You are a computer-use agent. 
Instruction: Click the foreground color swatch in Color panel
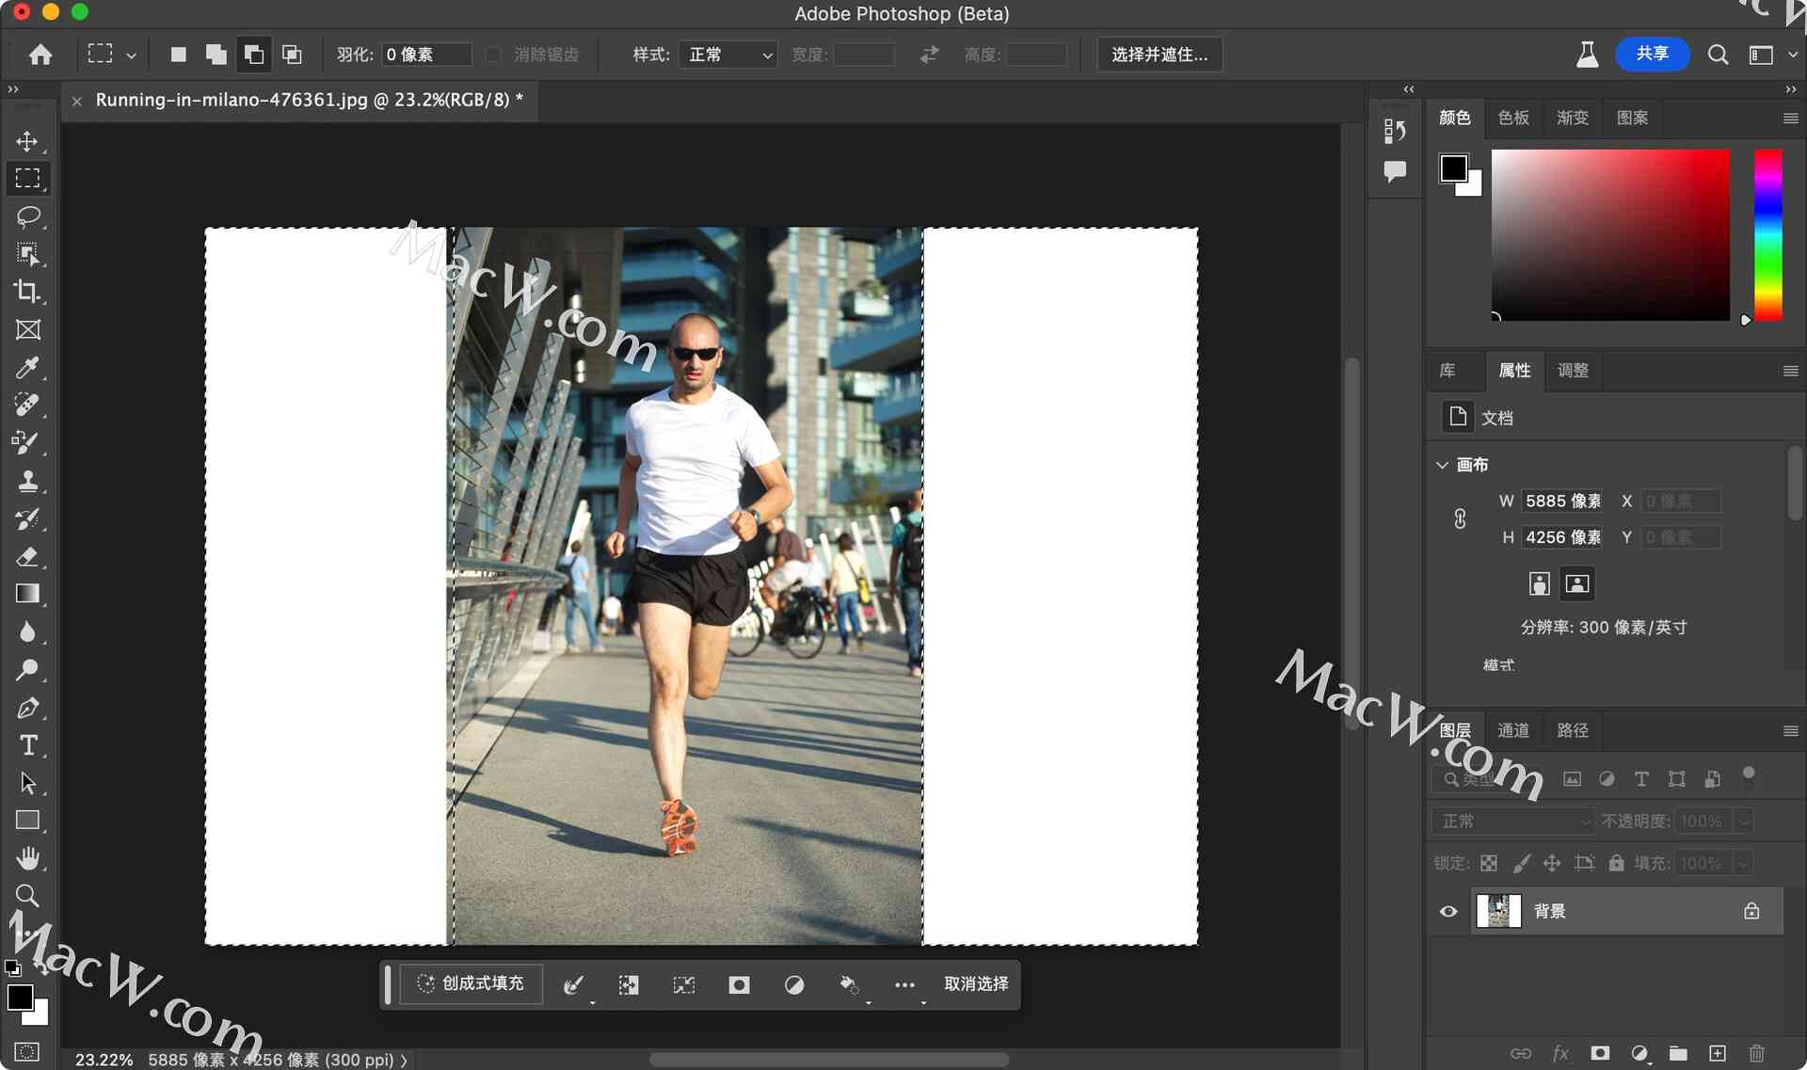1453,169
